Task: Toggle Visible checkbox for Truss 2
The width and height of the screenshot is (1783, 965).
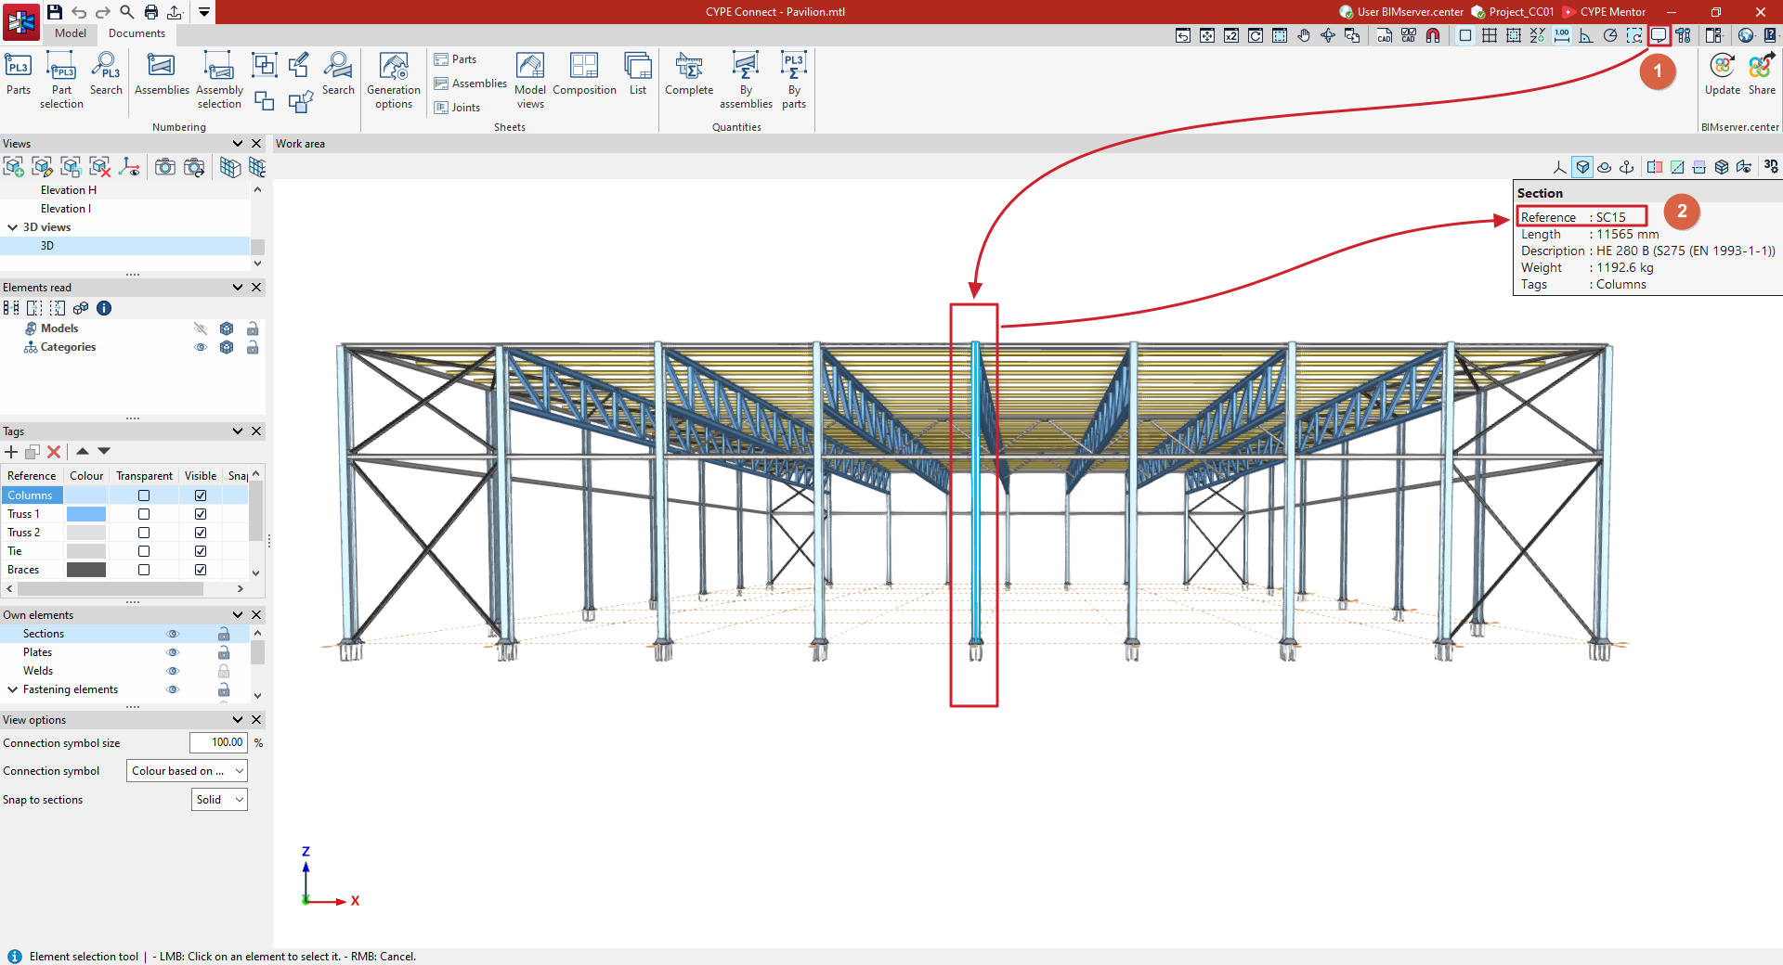Action: pos(201,533)
